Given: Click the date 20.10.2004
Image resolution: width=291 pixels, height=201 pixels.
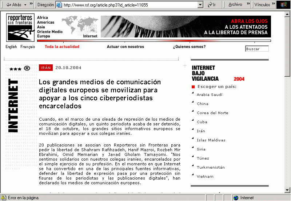Looking at the screenshot, I should 68,68.
